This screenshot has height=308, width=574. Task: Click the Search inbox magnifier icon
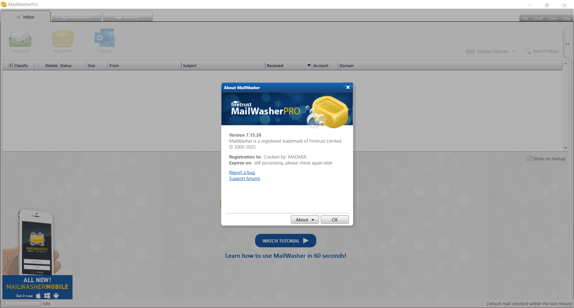click(527, 51)
